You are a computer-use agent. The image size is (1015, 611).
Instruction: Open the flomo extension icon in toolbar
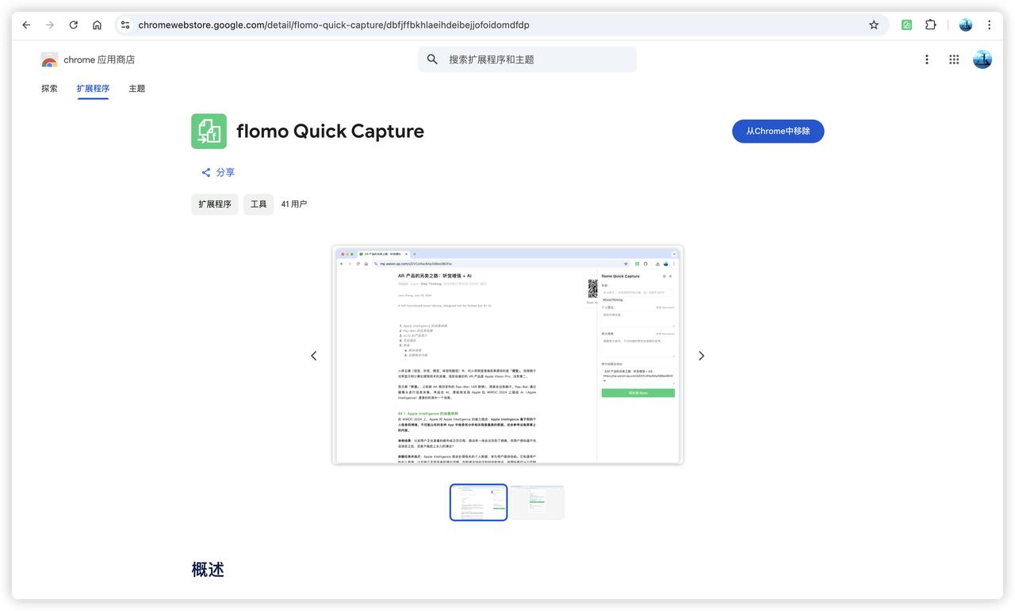coord(906,25)
